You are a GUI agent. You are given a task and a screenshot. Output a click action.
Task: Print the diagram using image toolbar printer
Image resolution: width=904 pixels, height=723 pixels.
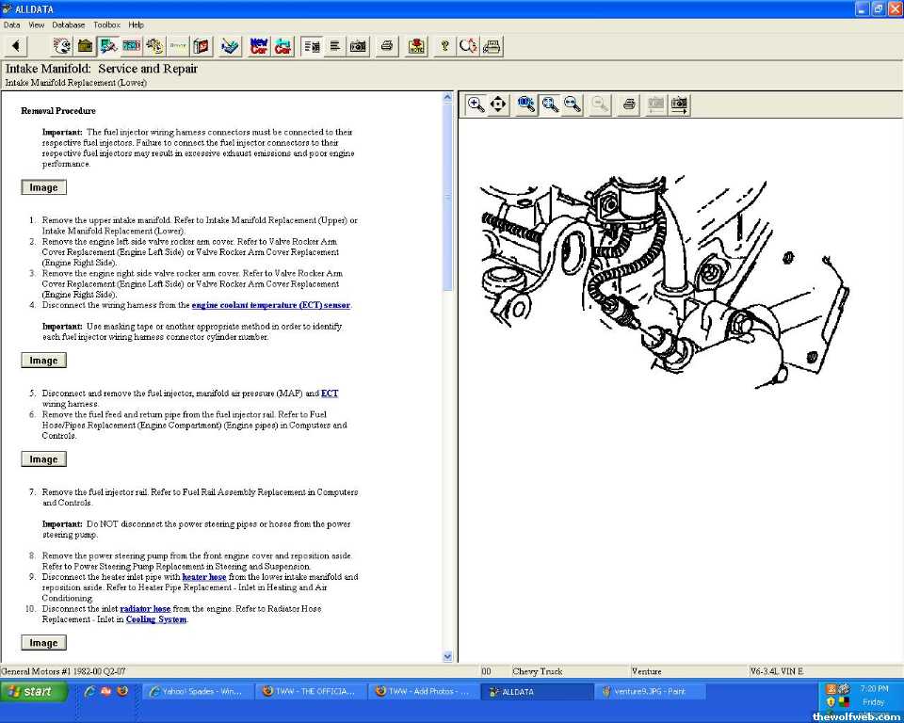[630, 104]
